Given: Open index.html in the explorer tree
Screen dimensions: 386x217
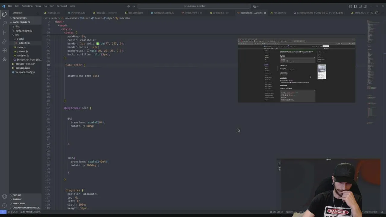Looking at the screenshot, I should click(24, 43).
